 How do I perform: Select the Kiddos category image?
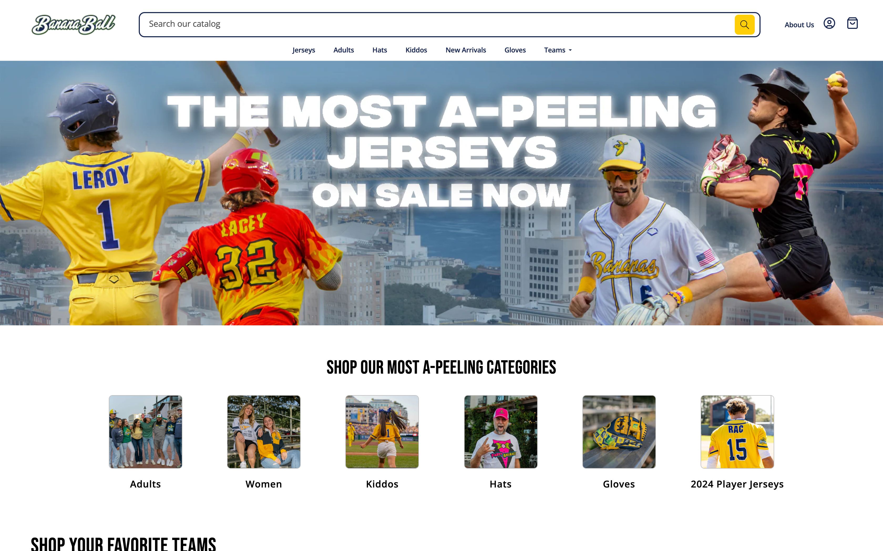pyautogui.click(x=382, y=431)
